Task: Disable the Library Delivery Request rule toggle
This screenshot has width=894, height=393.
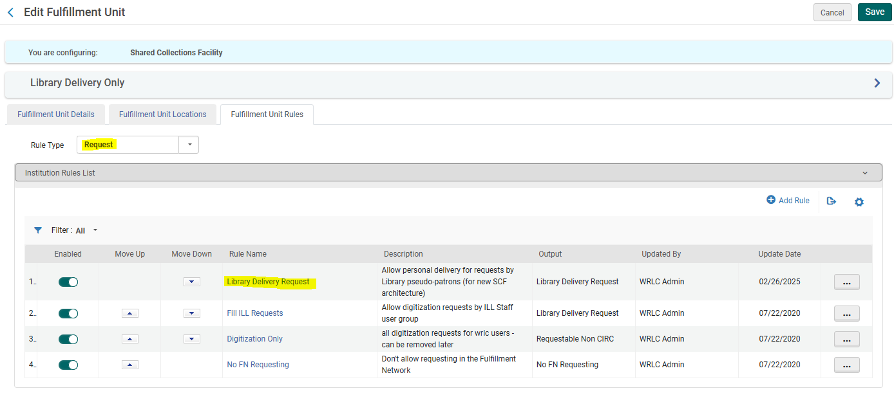Action: (x=68, y=281)
